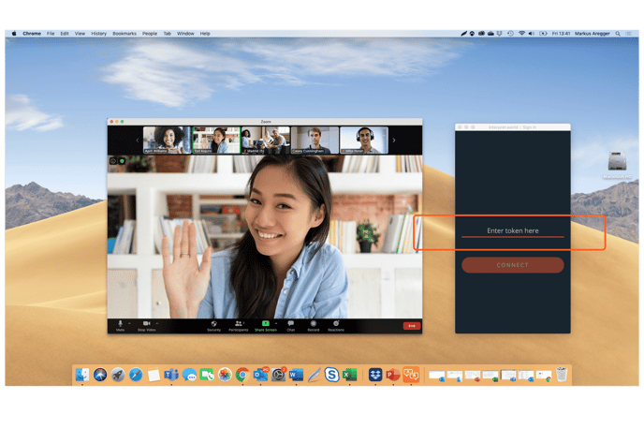Open Skype from the dock
Screen dimensions: 644x429
(x=331, y=375)
